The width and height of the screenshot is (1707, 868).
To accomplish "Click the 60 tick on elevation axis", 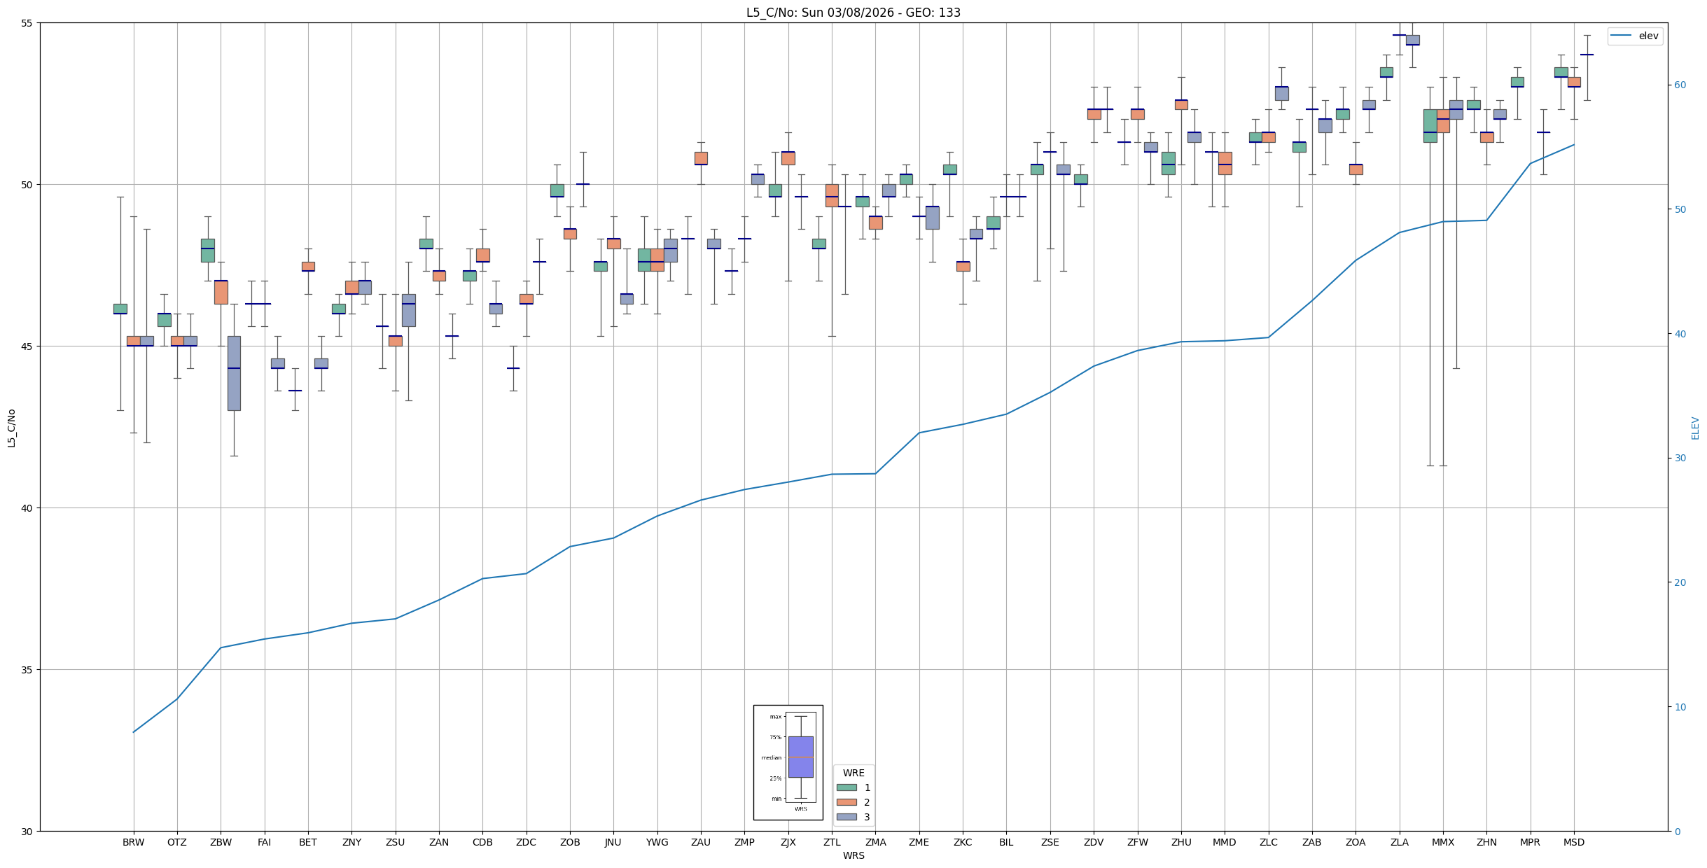I will [x=1680, y=85].
